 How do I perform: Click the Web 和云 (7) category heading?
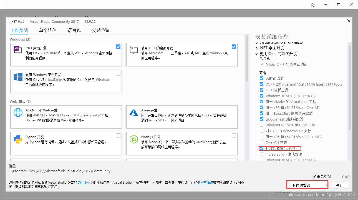(x=20, y=101)
